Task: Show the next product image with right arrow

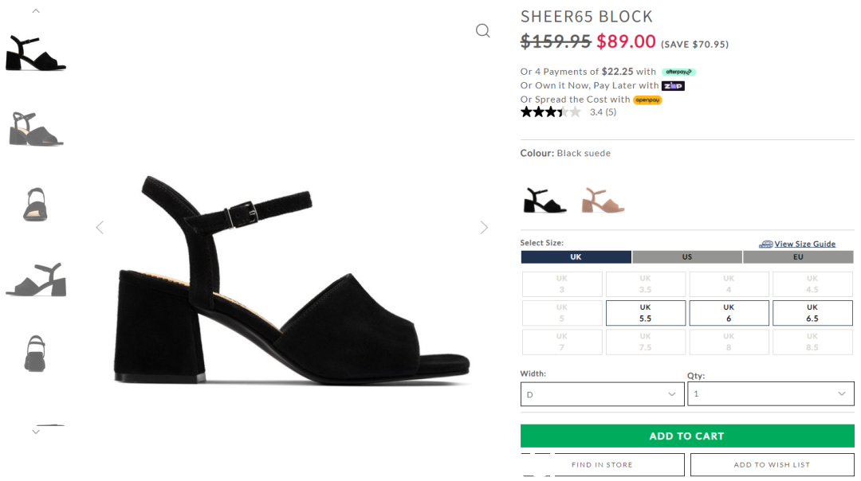Action: (484, 228)
